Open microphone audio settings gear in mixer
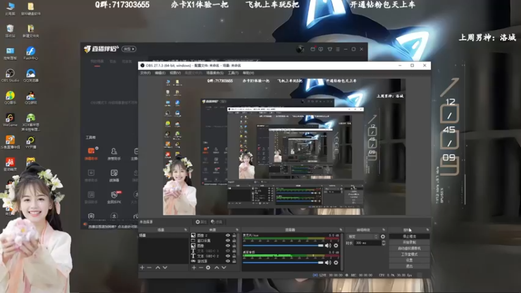521x293 pixels. pyautogui.click(x=336, y=245)
